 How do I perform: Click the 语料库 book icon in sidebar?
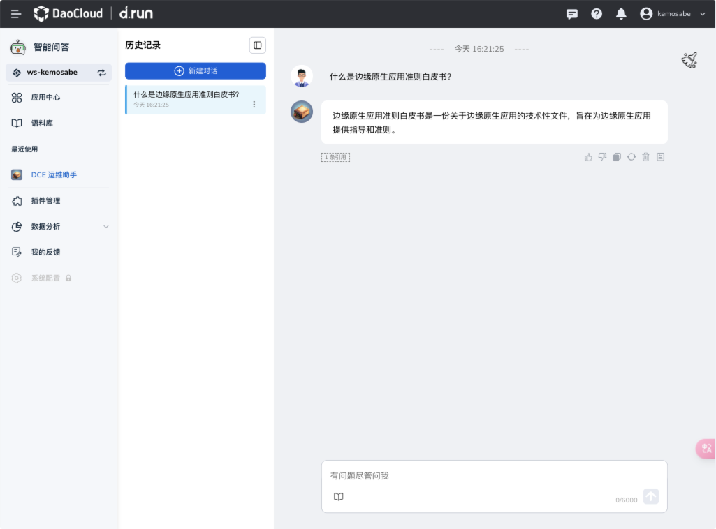[17, 123]
